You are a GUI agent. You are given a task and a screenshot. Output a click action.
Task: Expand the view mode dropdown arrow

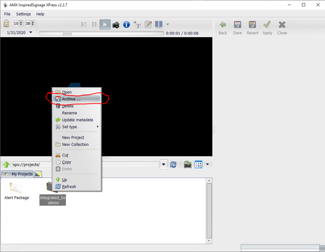click(207, 164)
